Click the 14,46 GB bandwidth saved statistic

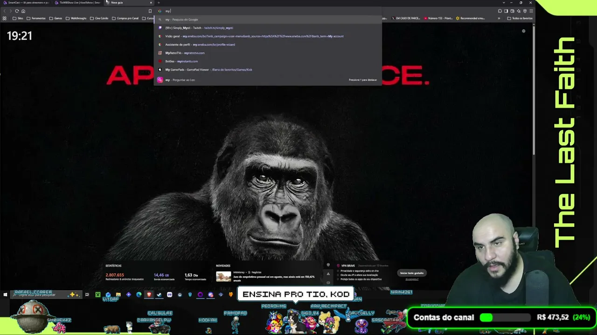coord(161,275)
